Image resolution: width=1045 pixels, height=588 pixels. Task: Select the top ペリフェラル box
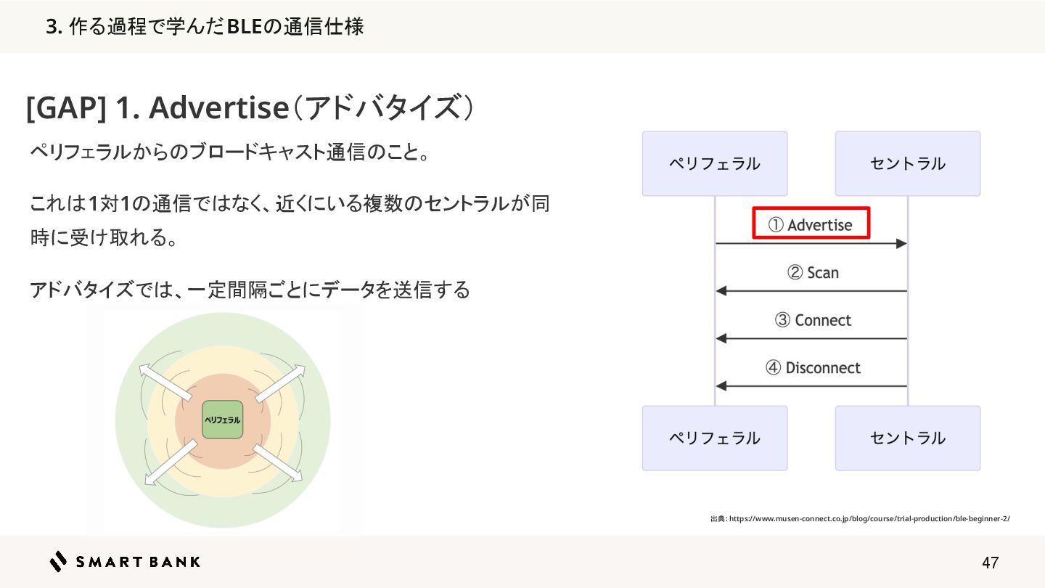point(714,163)
